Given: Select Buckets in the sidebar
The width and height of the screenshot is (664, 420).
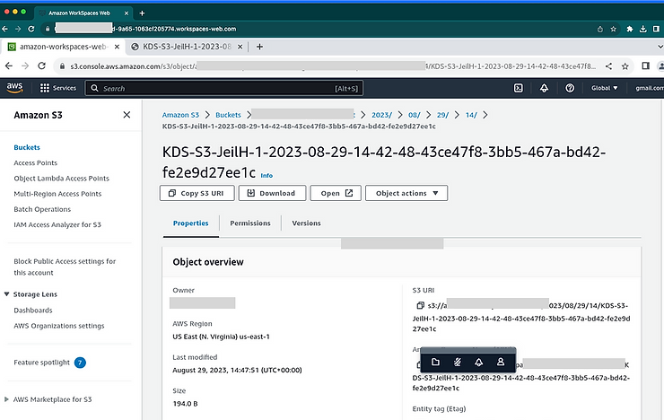Looking at the screenshot, I should coord(27,147).
